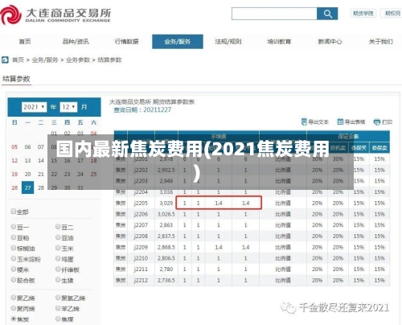Select the 鸡蛋 radio button
Screen dimensions: 402x325
(58, 259)
